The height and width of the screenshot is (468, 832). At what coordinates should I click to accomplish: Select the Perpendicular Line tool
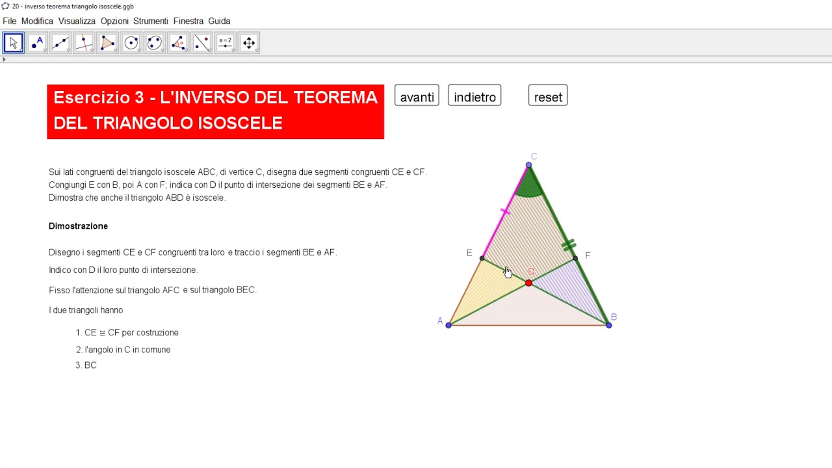click(x=84, y=43)
